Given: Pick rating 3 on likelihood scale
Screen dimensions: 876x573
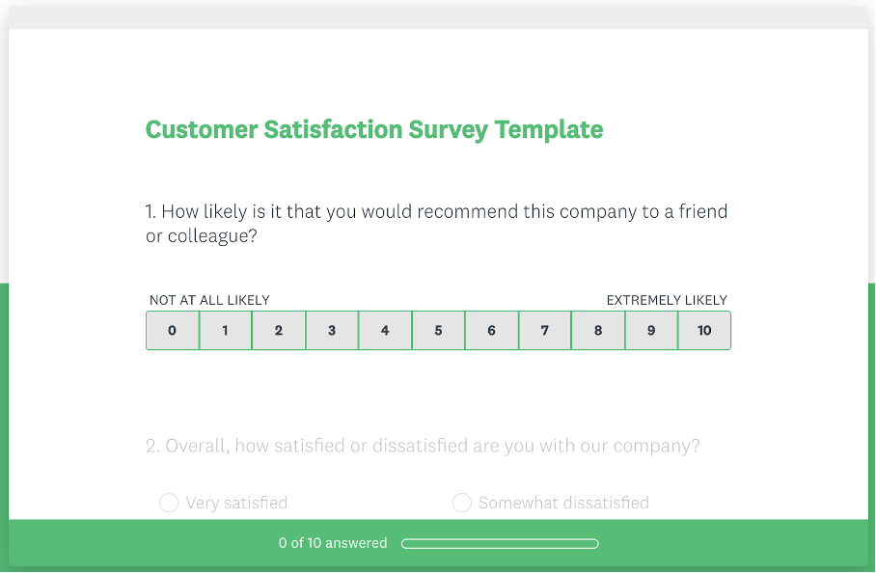Looking at the screenshot, I should coord(332,330).
